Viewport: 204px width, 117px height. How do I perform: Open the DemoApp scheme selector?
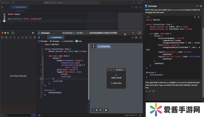(x=69, y=33)
